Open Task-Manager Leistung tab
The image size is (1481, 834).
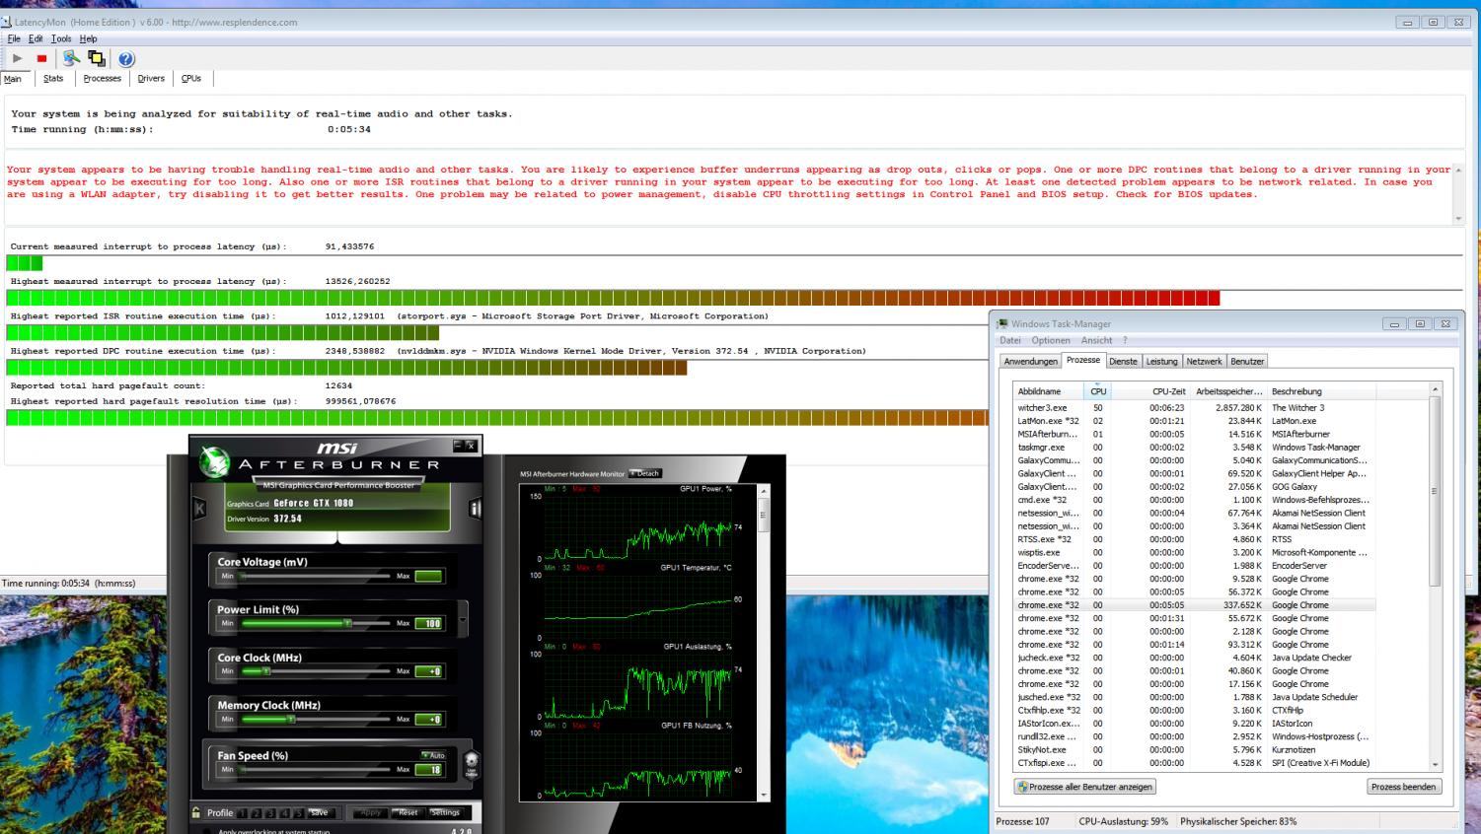(1161, 362)
